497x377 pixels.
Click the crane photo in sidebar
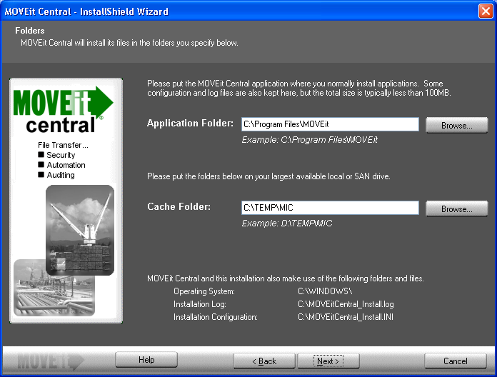click(80, 230)
